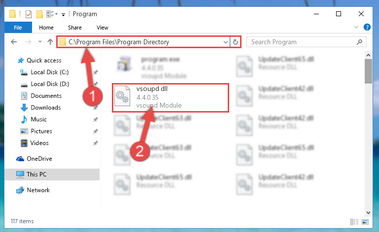The height and width of the screenshot is (232, 379).
Task: Switch to details view icon in status bar
Action: pos(354,222)
